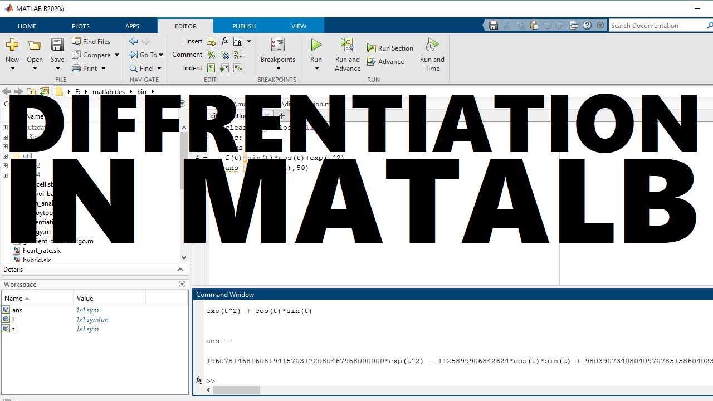Click the 'matlab des' path segment
The height and width of the screenshot is (401, 713).
click(109, 91)
